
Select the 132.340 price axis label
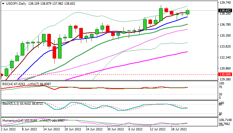pyautogui.click(x=226, y=58)
